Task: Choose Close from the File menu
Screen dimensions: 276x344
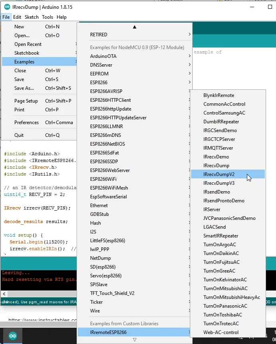Action: tap(39, 70)
